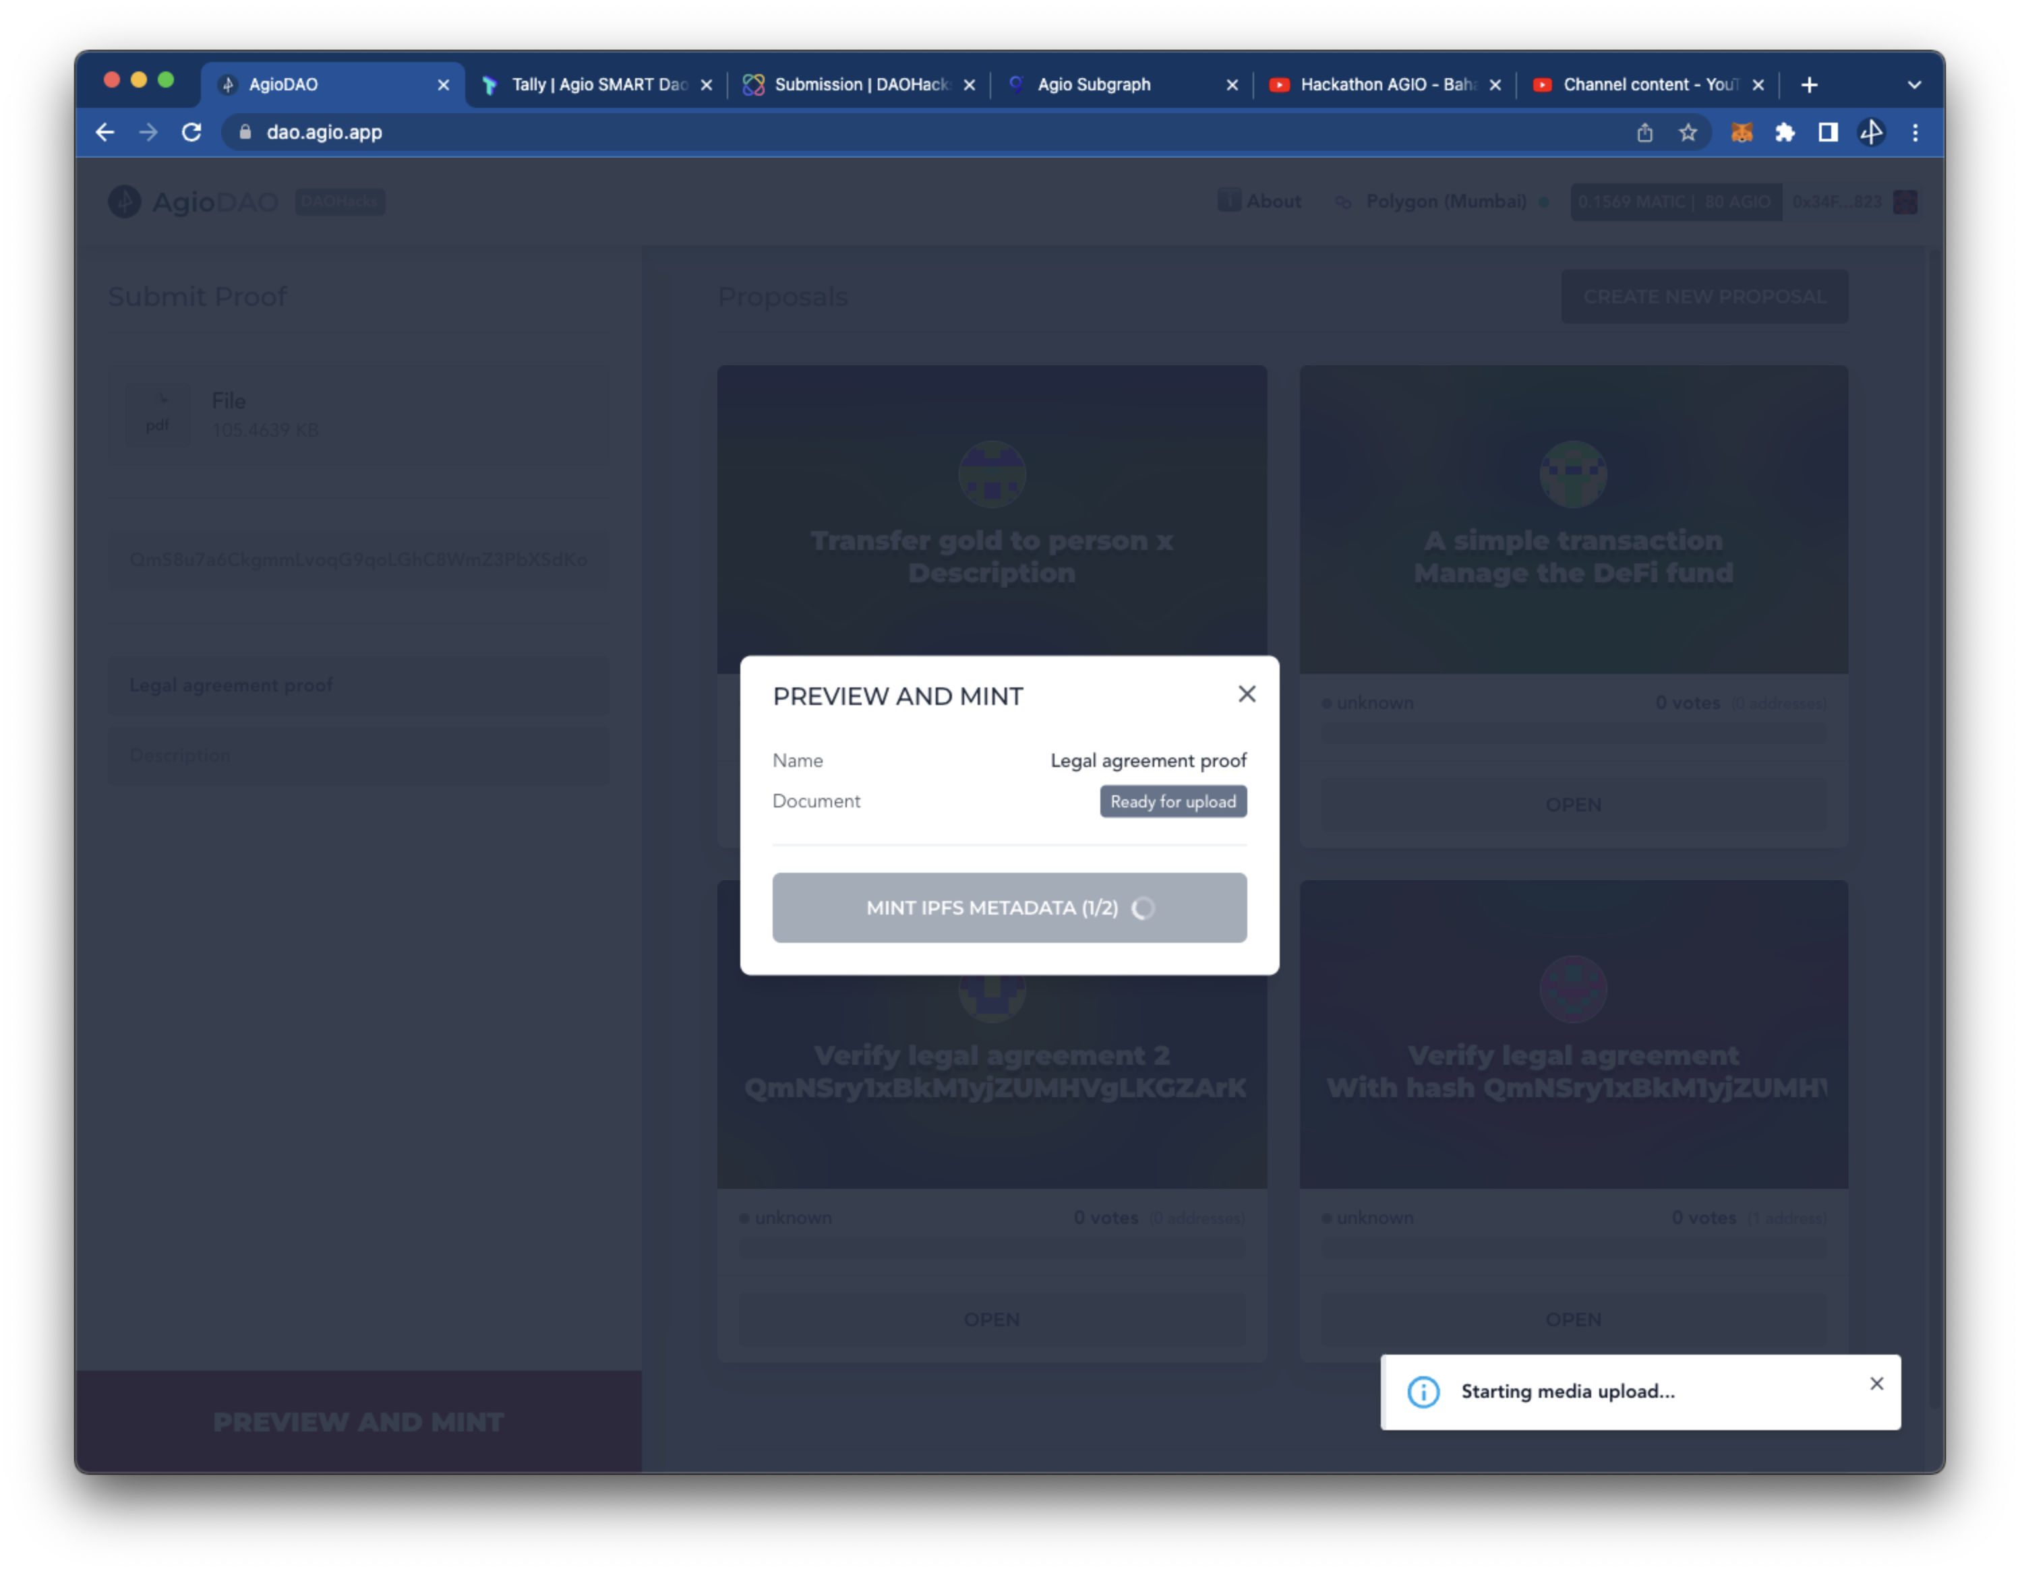Reload the dao.agio.app page
The width and height of the screenshot is (2020, 1573).
click(191, 132)
